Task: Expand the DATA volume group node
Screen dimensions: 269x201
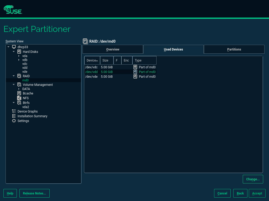Action: pos(19,89)
